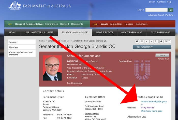Open the Senate section link
Screen dimensions: 178x120
coord(104,24)
